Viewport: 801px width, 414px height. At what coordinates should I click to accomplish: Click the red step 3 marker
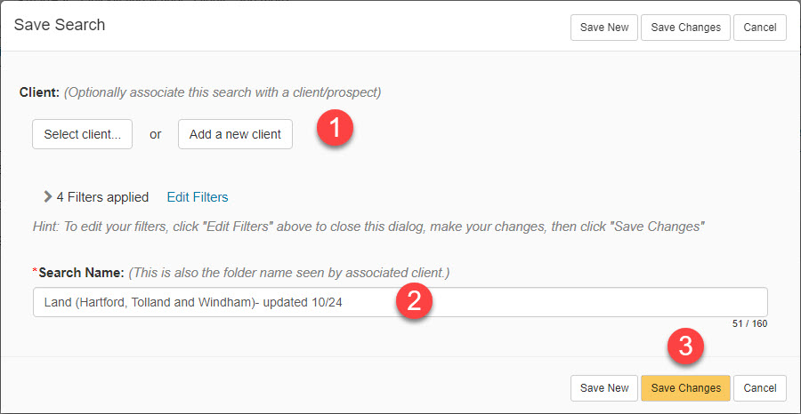[685, 346]
